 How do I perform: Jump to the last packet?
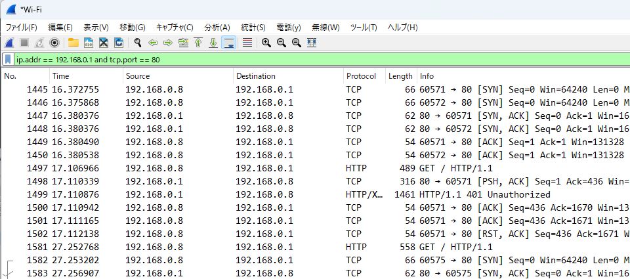[x=213, y=43]
